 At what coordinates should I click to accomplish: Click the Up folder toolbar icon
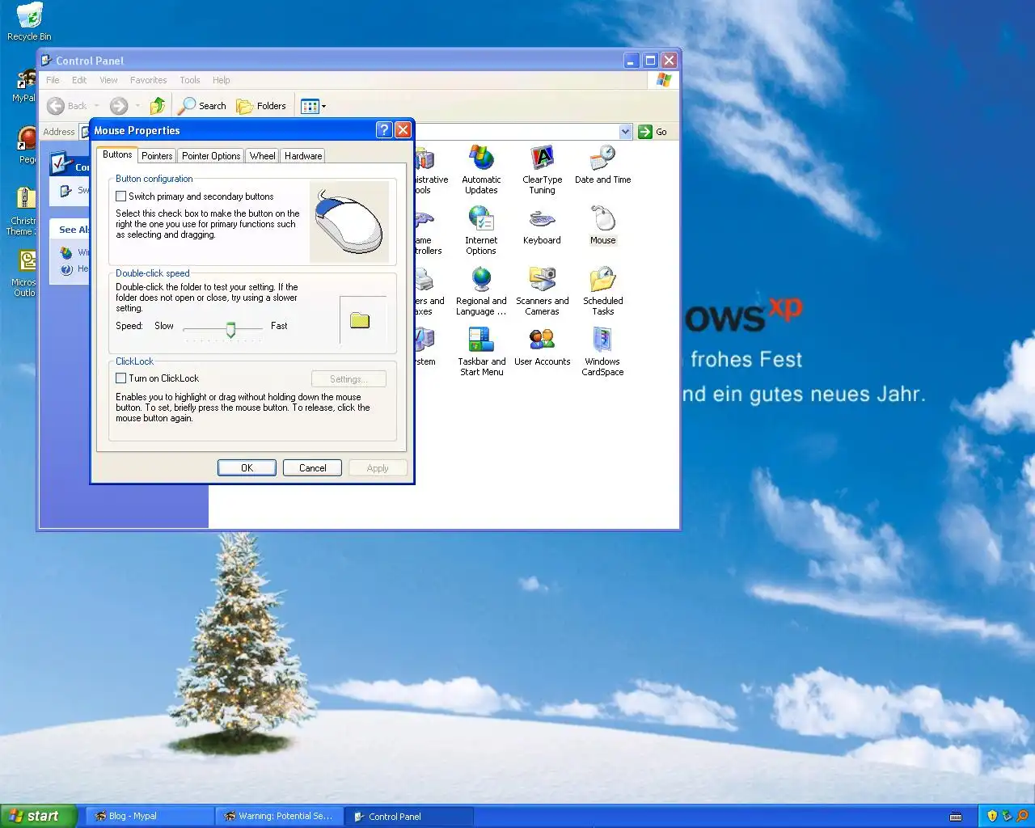[x=158, y=106]
